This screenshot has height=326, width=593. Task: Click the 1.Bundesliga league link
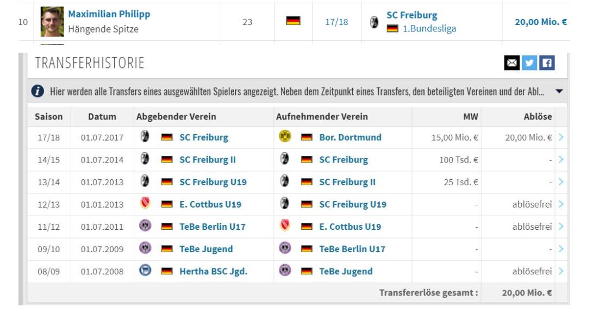pos(429,29)
